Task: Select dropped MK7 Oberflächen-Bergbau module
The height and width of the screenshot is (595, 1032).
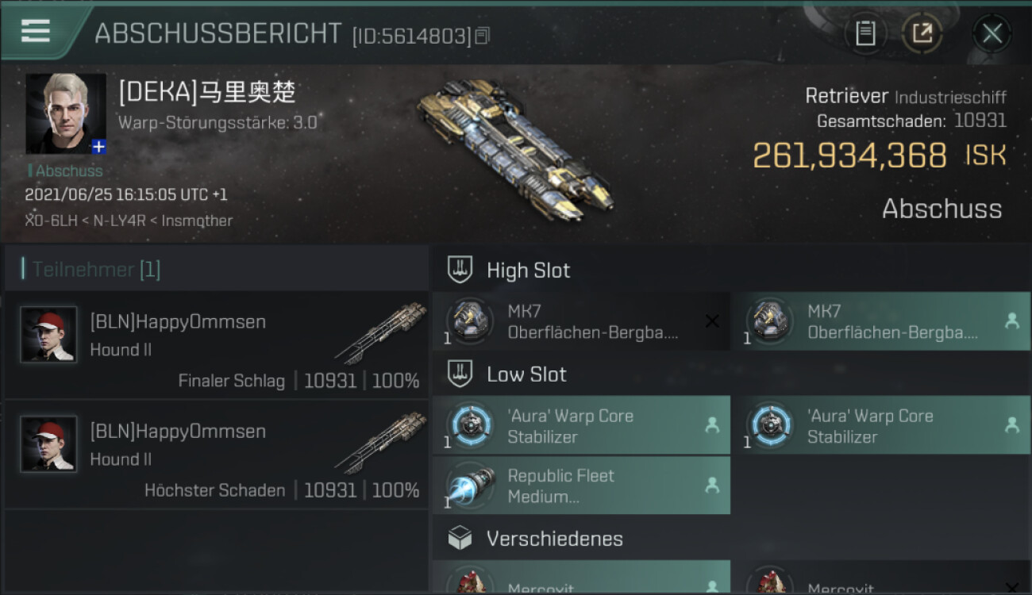Action: tap(881, 321)
